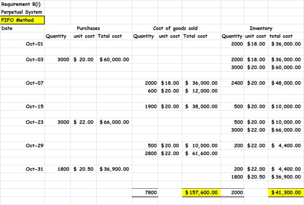Click Oct-07 cost of goods sold total '$ 36,000.00'
This screenshot has height=205, width=304.
(201, 83)
